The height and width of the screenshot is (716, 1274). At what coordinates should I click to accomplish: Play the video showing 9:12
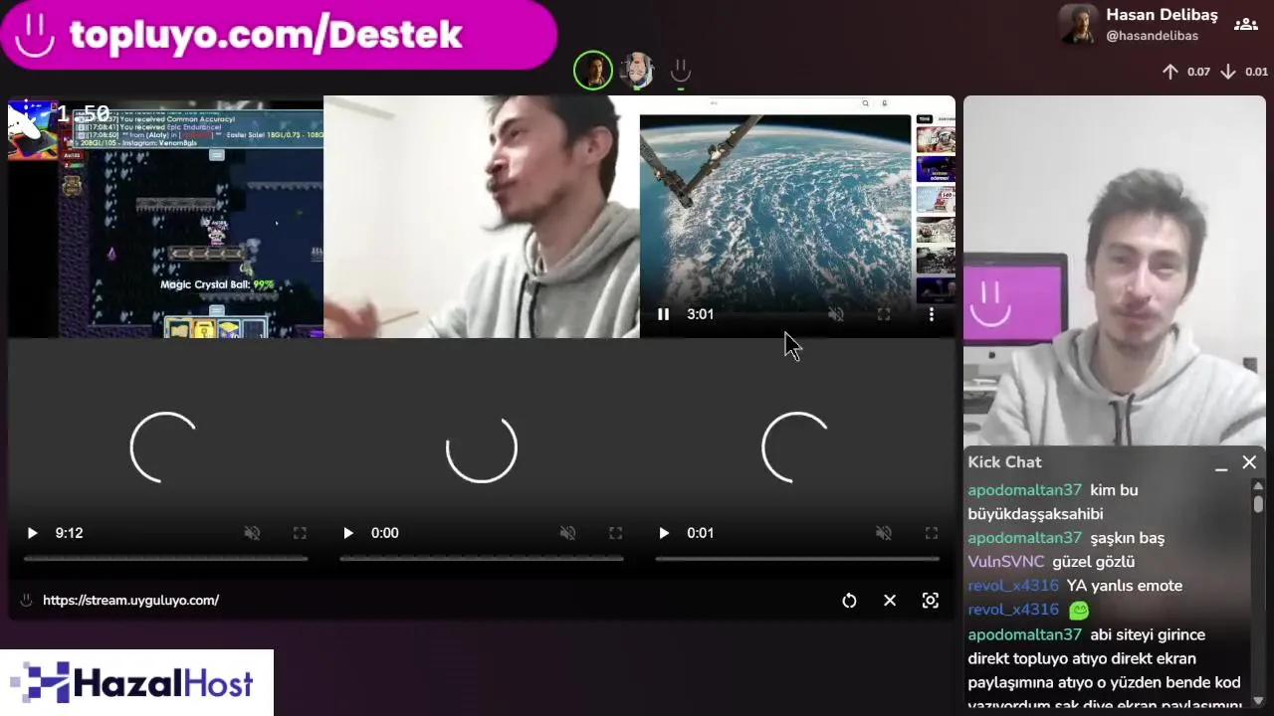click(x=32, y=533)
